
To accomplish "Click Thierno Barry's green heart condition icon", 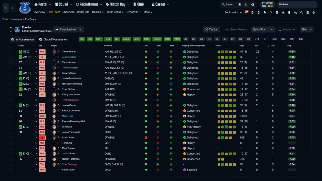I will tap(146, 52).
